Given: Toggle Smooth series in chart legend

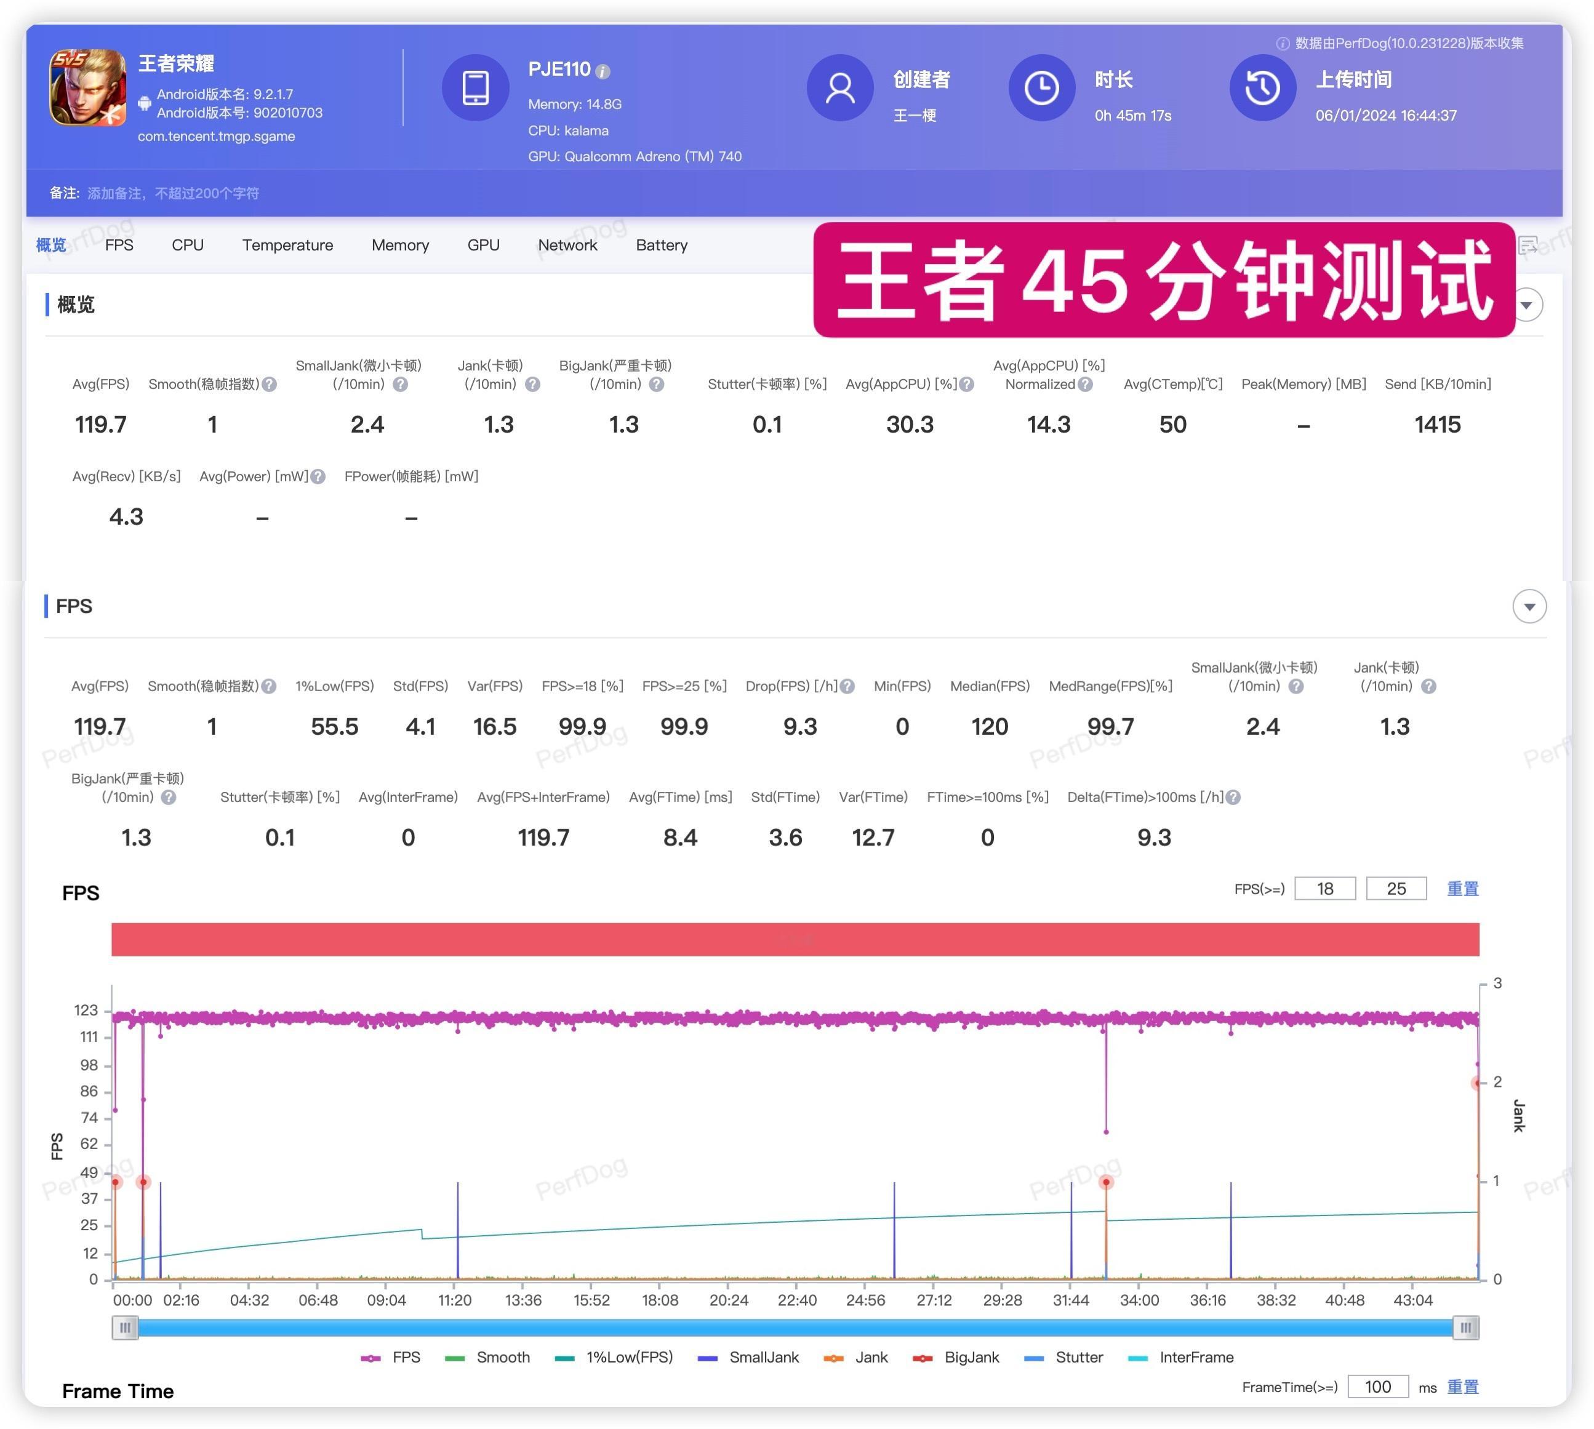Looking at the screenshot, I should pyautogui.click(x=487, y=1358).
